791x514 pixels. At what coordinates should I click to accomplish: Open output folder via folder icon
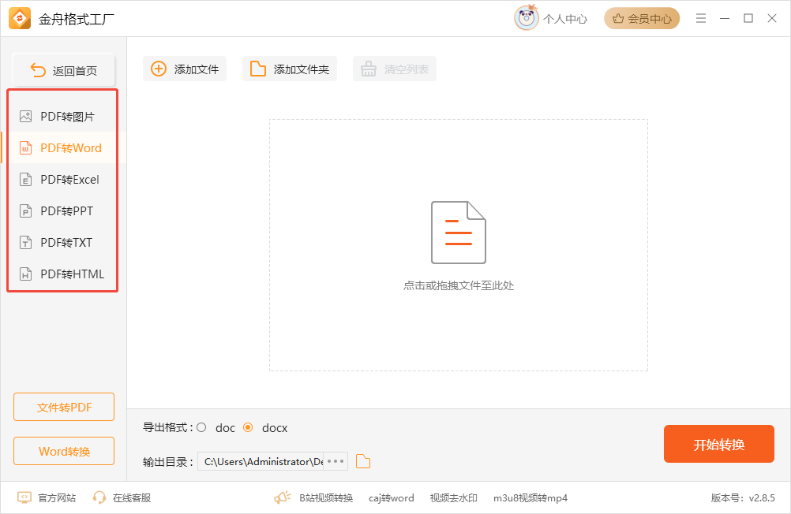point(362,461)
